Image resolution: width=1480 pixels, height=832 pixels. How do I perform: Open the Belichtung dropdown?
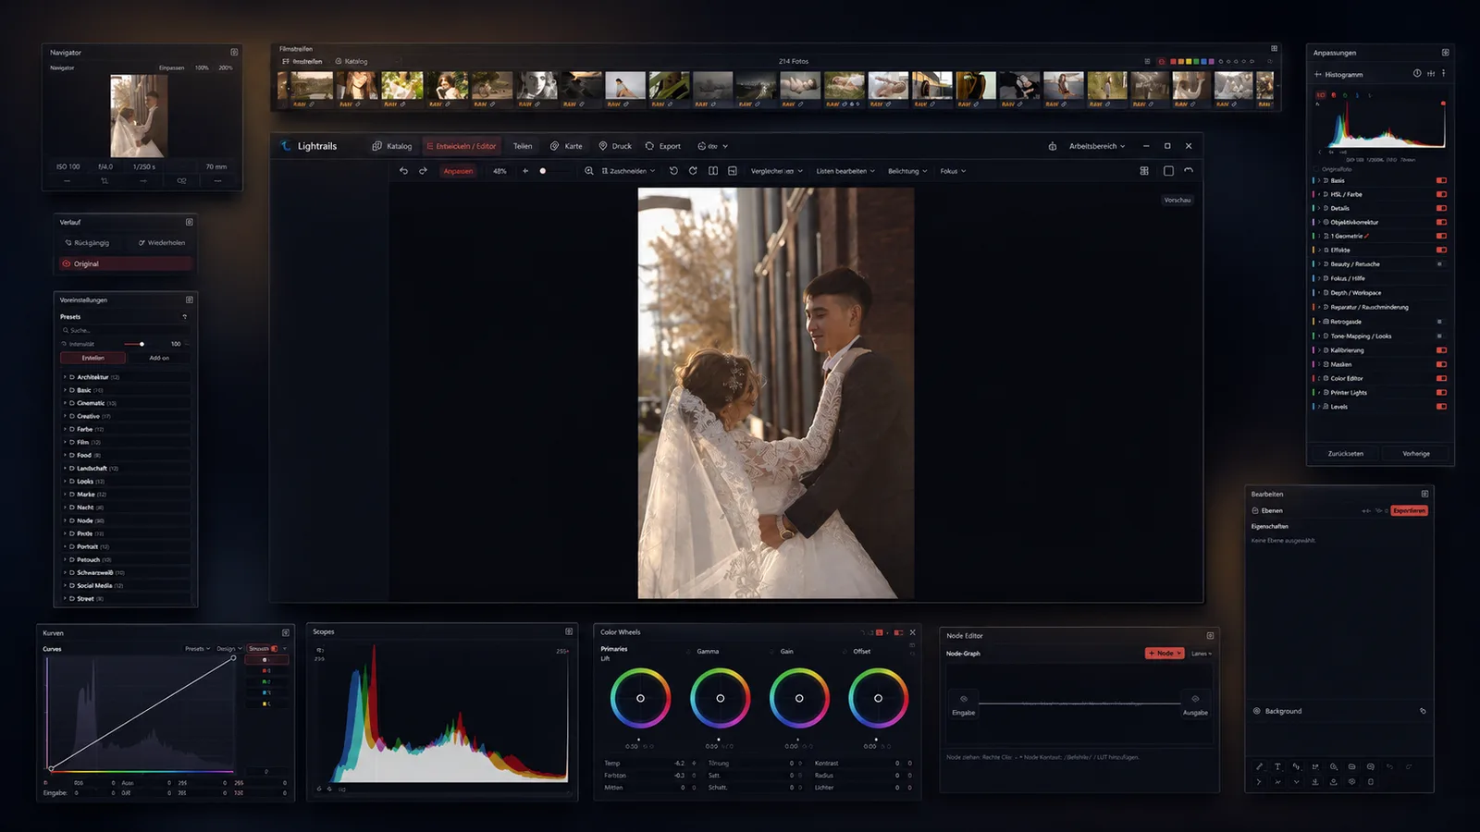click(x=907, y=171)
